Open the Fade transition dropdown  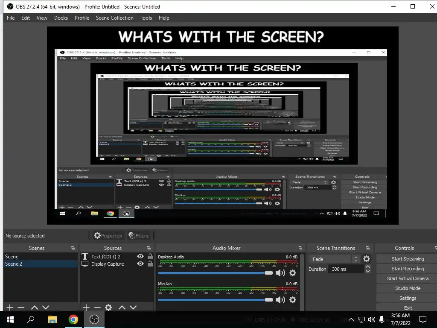click(335, 259)
